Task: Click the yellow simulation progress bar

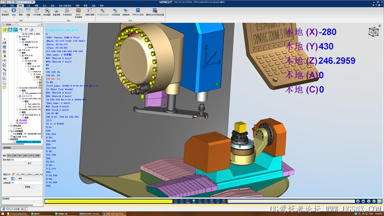Action: [109, 202]
